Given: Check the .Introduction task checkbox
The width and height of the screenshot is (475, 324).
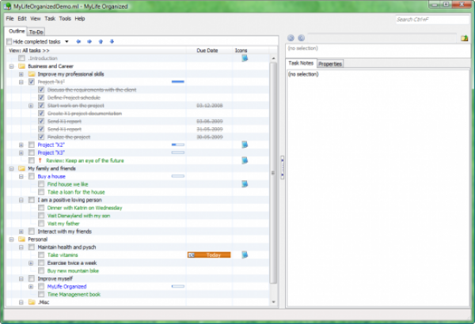Looking at the screenshot, I should click(22, 58).
